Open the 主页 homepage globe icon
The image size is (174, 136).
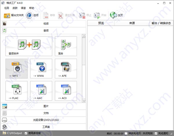(x=113, y=15)
